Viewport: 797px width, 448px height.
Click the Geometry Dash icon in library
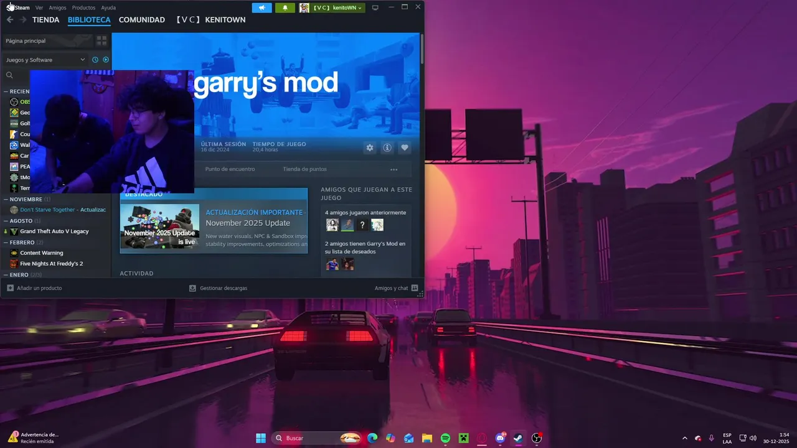(x=14, y=113)
